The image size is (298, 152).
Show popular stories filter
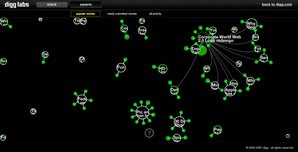click(85, 14)
